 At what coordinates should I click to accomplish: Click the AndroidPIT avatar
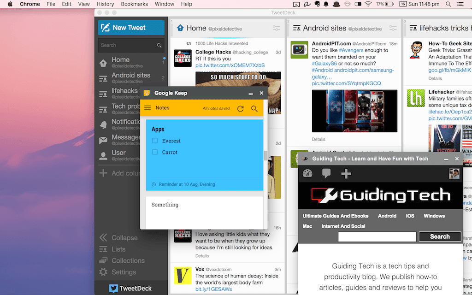point(299,50)
